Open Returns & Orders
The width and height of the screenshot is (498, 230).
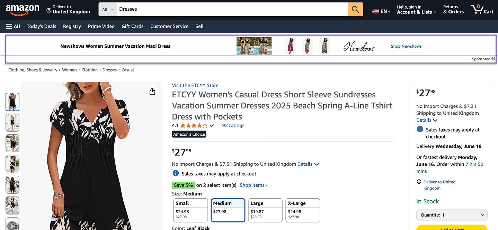453,9
